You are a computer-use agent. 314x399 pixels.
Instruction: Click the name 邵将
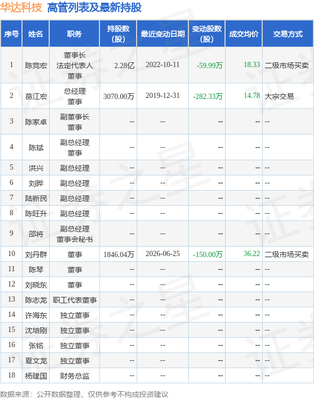[x=36, y=234]
